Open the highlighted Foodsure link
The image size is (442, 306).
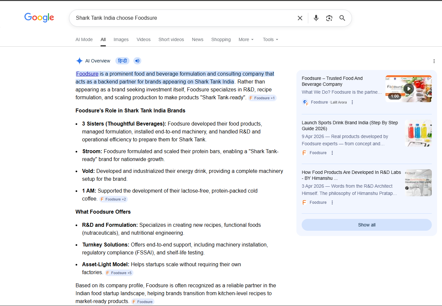tap(87, 74)
